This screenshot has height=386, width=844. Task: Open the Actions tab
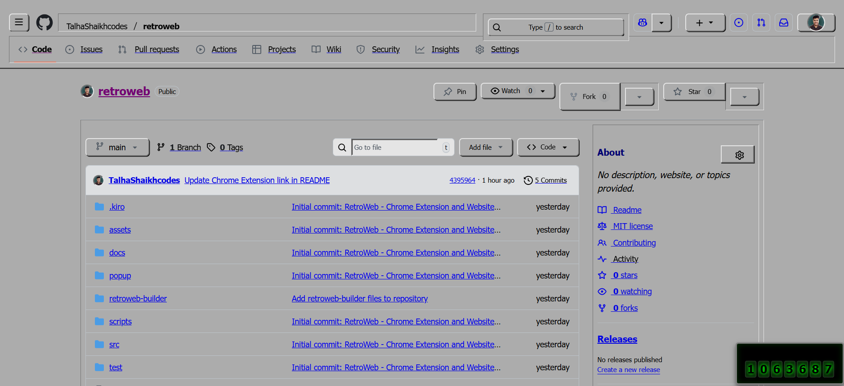[x=216, y=49]
